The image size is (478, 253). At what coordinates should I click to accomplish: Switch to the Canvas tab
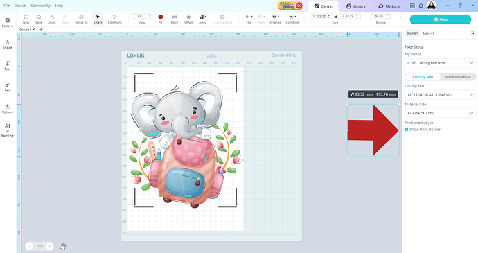tap(324, 6)
